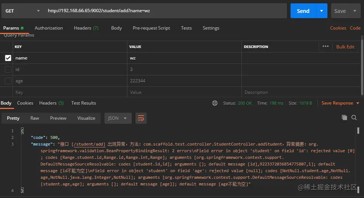Click the Bulk Edit link

345,47
